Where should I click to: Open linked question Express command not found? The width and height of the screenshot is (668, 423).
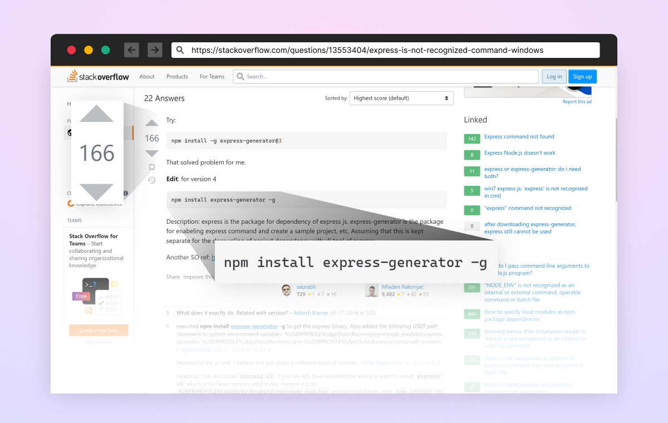click(x=519, y=136)
